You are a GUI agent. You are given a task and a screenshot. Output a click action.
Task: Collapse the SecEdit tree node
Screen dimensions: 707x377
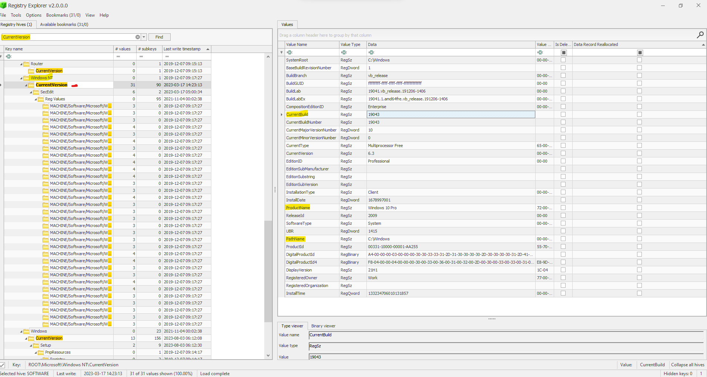pos(31,92)
